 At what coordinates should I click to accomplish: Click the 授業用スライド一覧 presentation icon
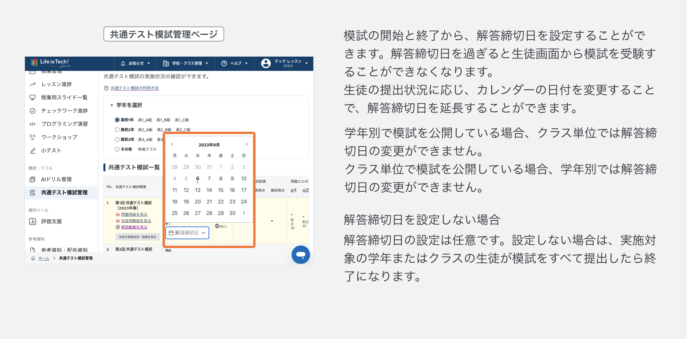33,97
